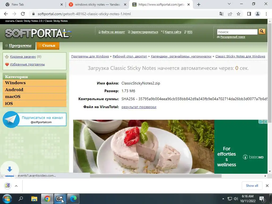View site info via the padlock icon

[x=34, y=14]
